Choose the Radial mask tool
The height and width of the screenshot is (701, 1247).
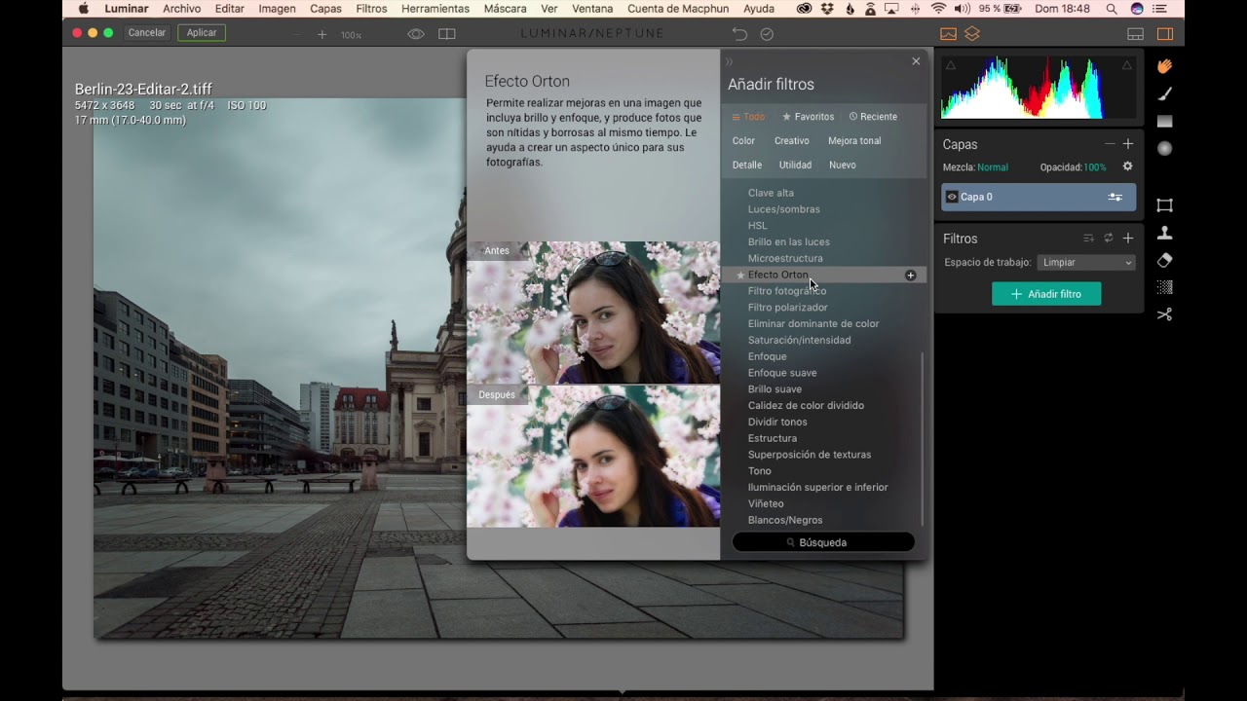[1164, 148]
